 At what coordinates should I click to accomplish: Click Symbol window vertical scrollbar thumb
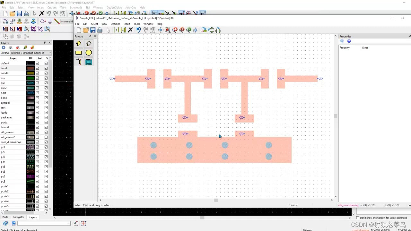coord(336,116)
